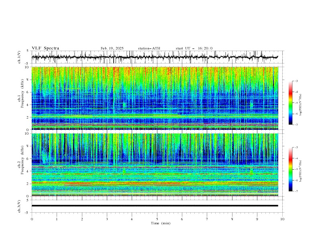Click the ch.1 colorbar 'log(PSD)(V²/Hz)' label
Viewport: 318px width, 246px height.
pos(300,105)
